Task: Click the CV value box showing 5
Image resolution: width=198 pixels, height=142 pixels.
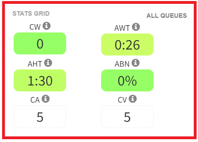Action: (x=127, y=117)
